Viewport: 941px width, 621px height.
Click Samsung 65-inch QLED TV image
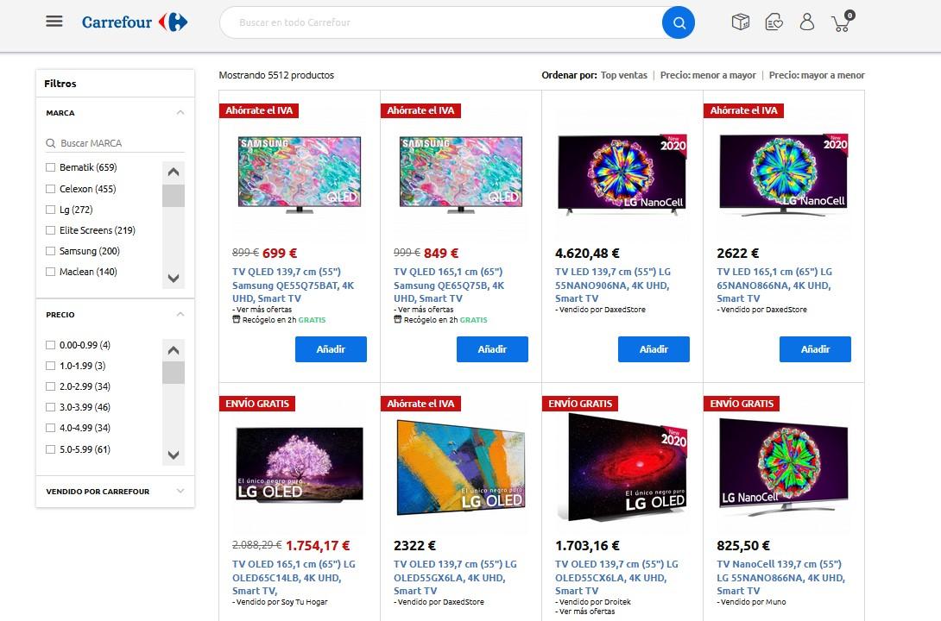click(461, 174)
